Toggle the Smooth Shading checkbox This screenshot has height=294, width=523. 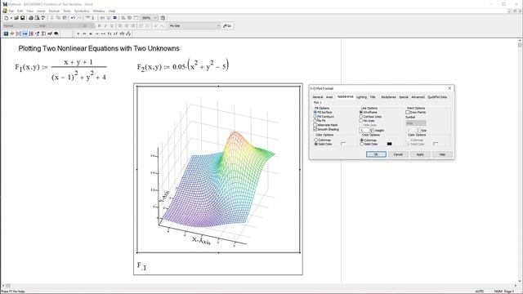(x=315, y=129)
